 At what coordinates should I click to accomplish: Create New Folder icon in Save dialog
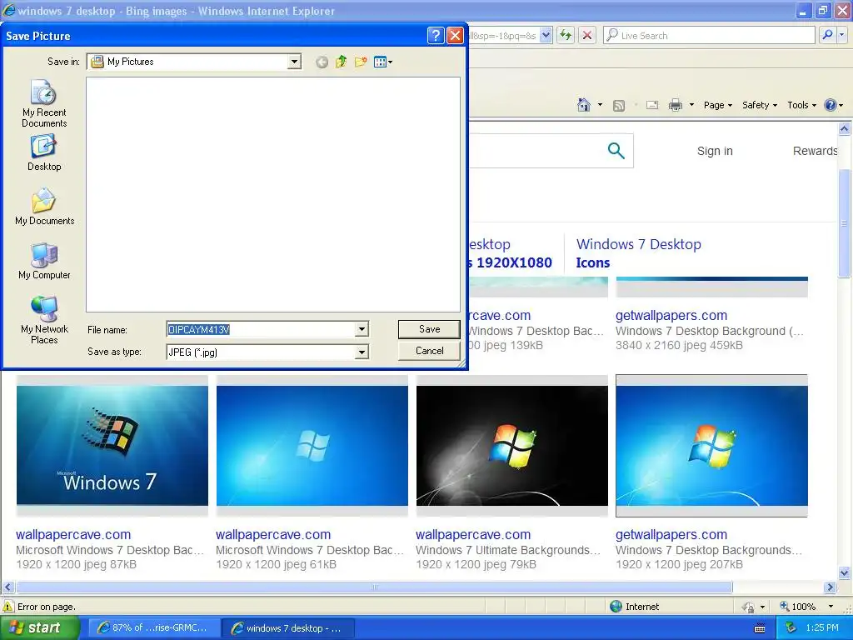361,62
